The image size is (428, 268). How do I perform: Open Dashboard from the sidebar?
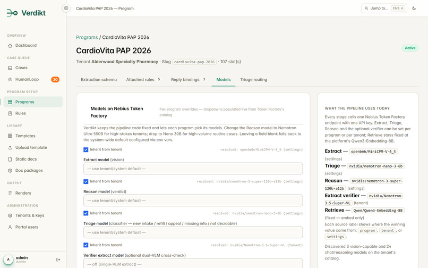pyautogui.click(x=33, y=45)
